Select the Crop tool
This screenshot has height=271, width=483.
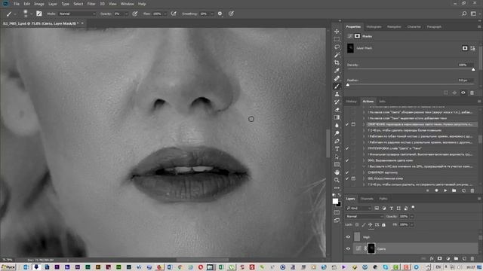point(337,62)
